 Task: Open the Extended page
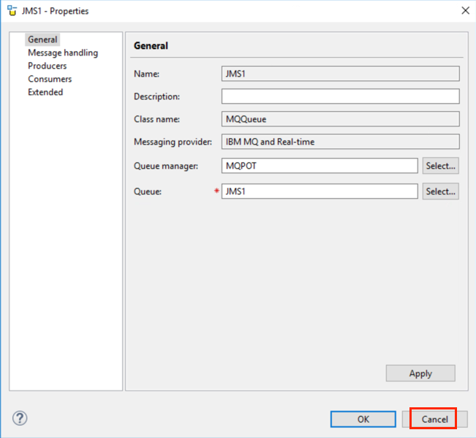(45, 92)
